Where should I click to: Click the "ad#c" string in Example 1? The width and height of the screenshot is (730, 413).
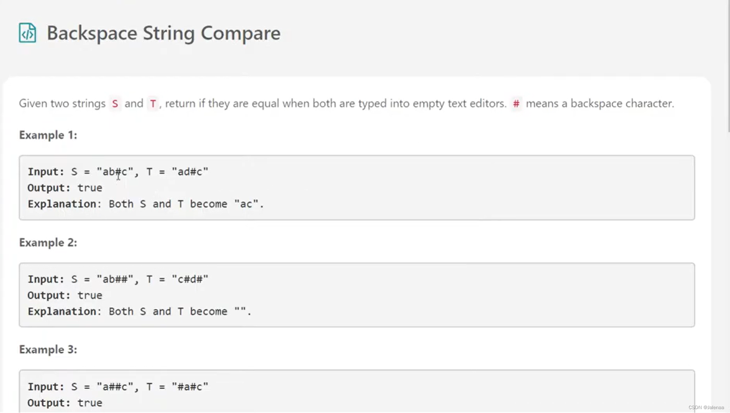pyautogui.click(x=190, y=172)
